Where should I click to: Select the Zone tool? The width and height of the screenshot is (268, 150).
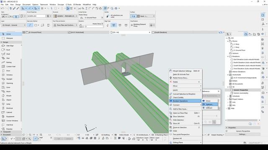[x=10, y=87]
